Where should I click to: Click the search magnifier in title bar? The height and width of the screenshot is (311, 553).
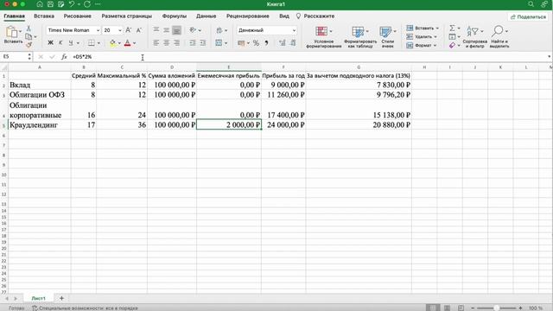tap(531, 4)
